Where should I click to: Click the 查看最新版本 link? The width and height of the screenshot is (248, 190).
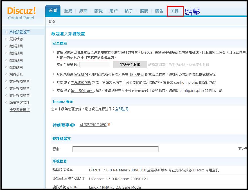point(157,170)
